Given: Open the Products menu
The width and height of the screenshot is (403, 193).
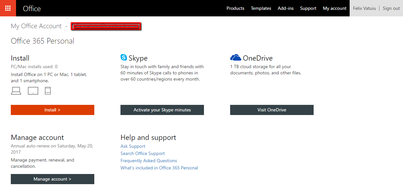Looking at the screenshot, I should (235, 9).
